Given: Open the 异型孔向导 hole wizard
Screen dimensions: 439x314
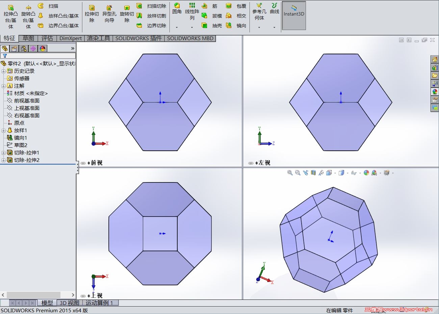Looking at the screenshot, I should 109,14.
